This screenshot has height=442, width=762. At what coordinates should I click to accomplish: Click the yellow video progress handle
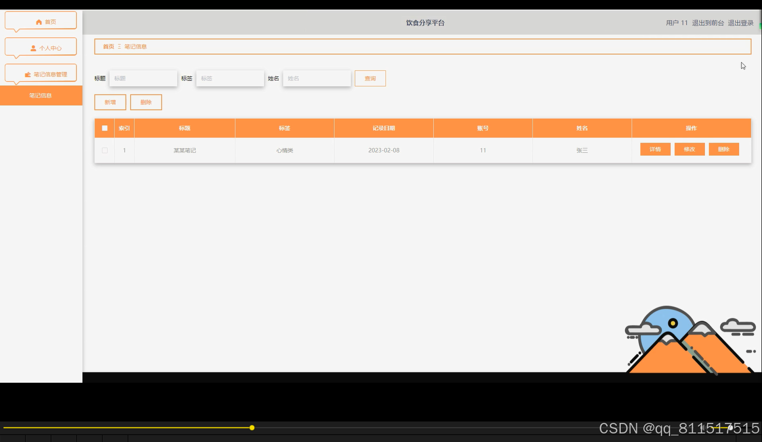pos(252,428)
